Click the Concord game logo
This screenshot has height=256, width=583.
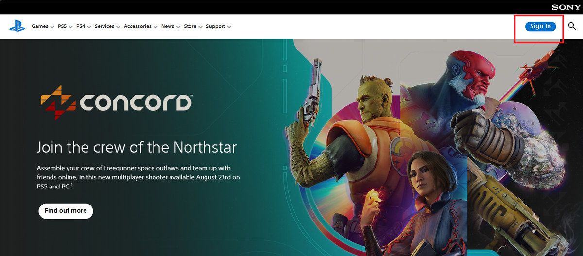tap(116, 102)
